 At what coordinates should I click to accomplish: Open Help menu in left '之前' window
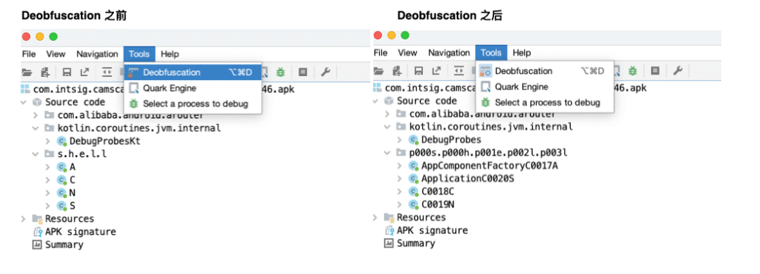170,54
